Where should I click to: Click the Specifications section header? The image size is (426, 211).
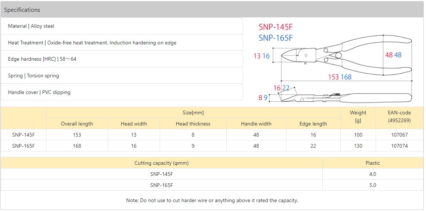212,10
